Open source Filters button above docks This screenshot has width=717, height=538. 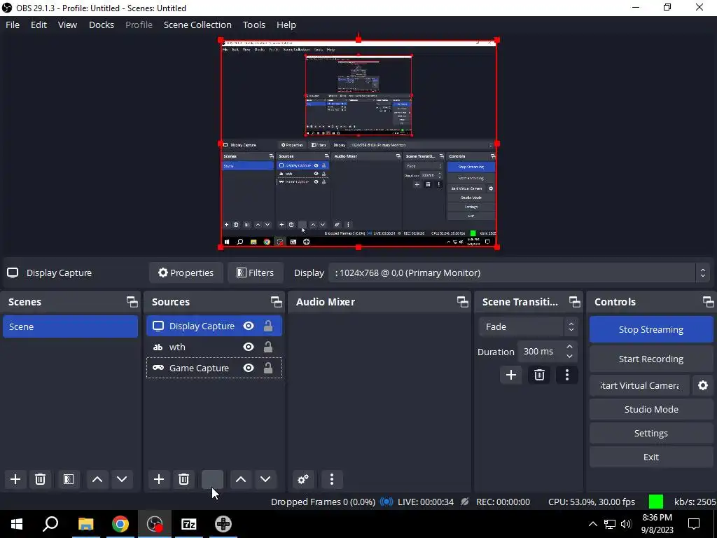[255, 273]
